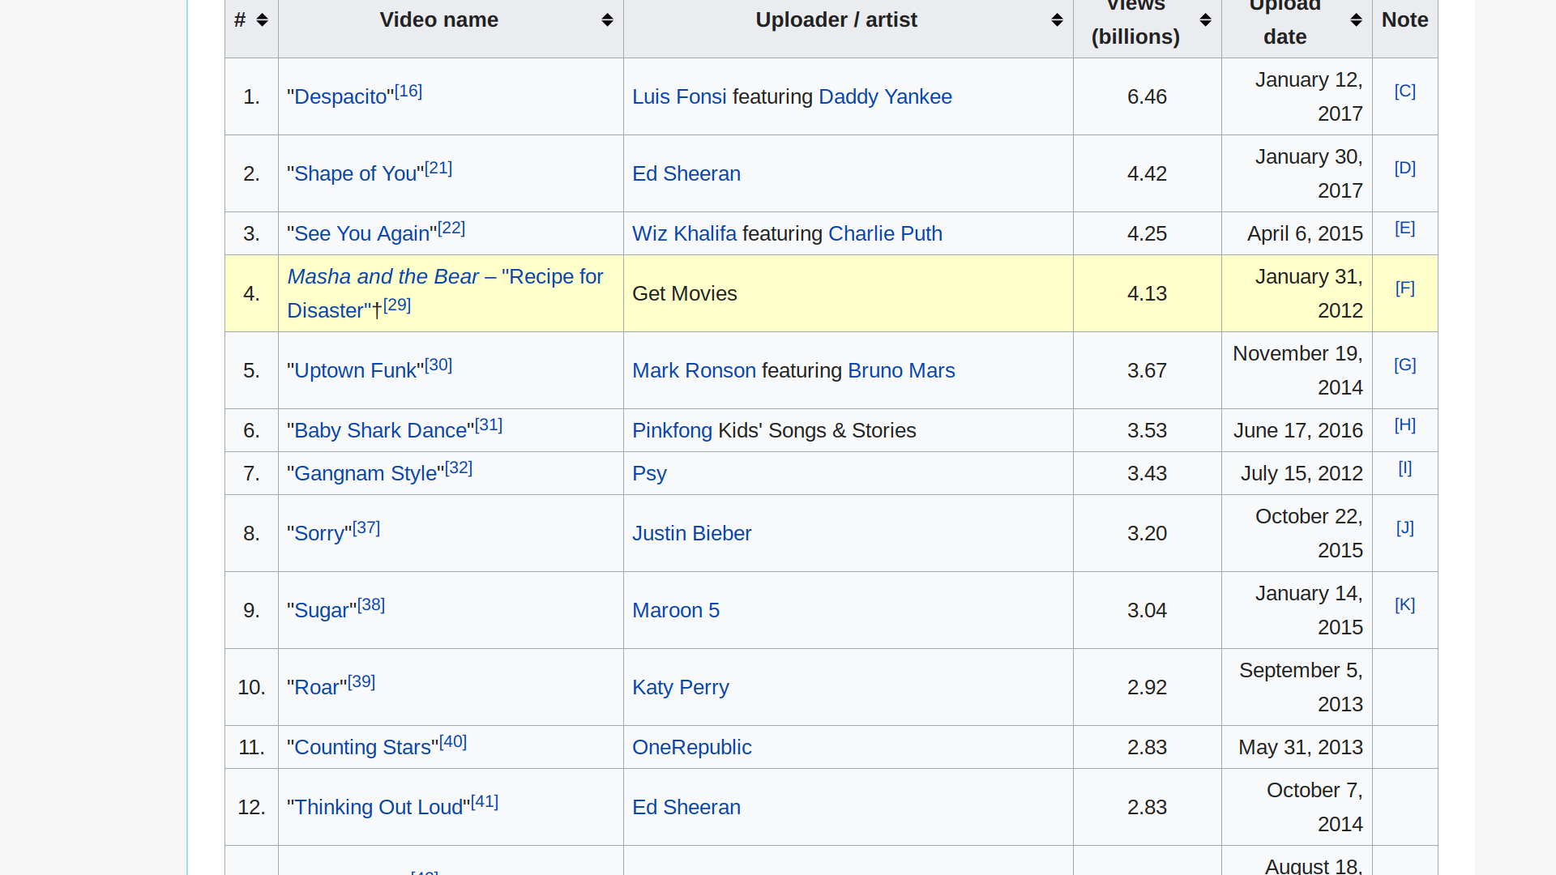
Task: Open citation [32] next to Gangnam Style
Action: [459, 468]
